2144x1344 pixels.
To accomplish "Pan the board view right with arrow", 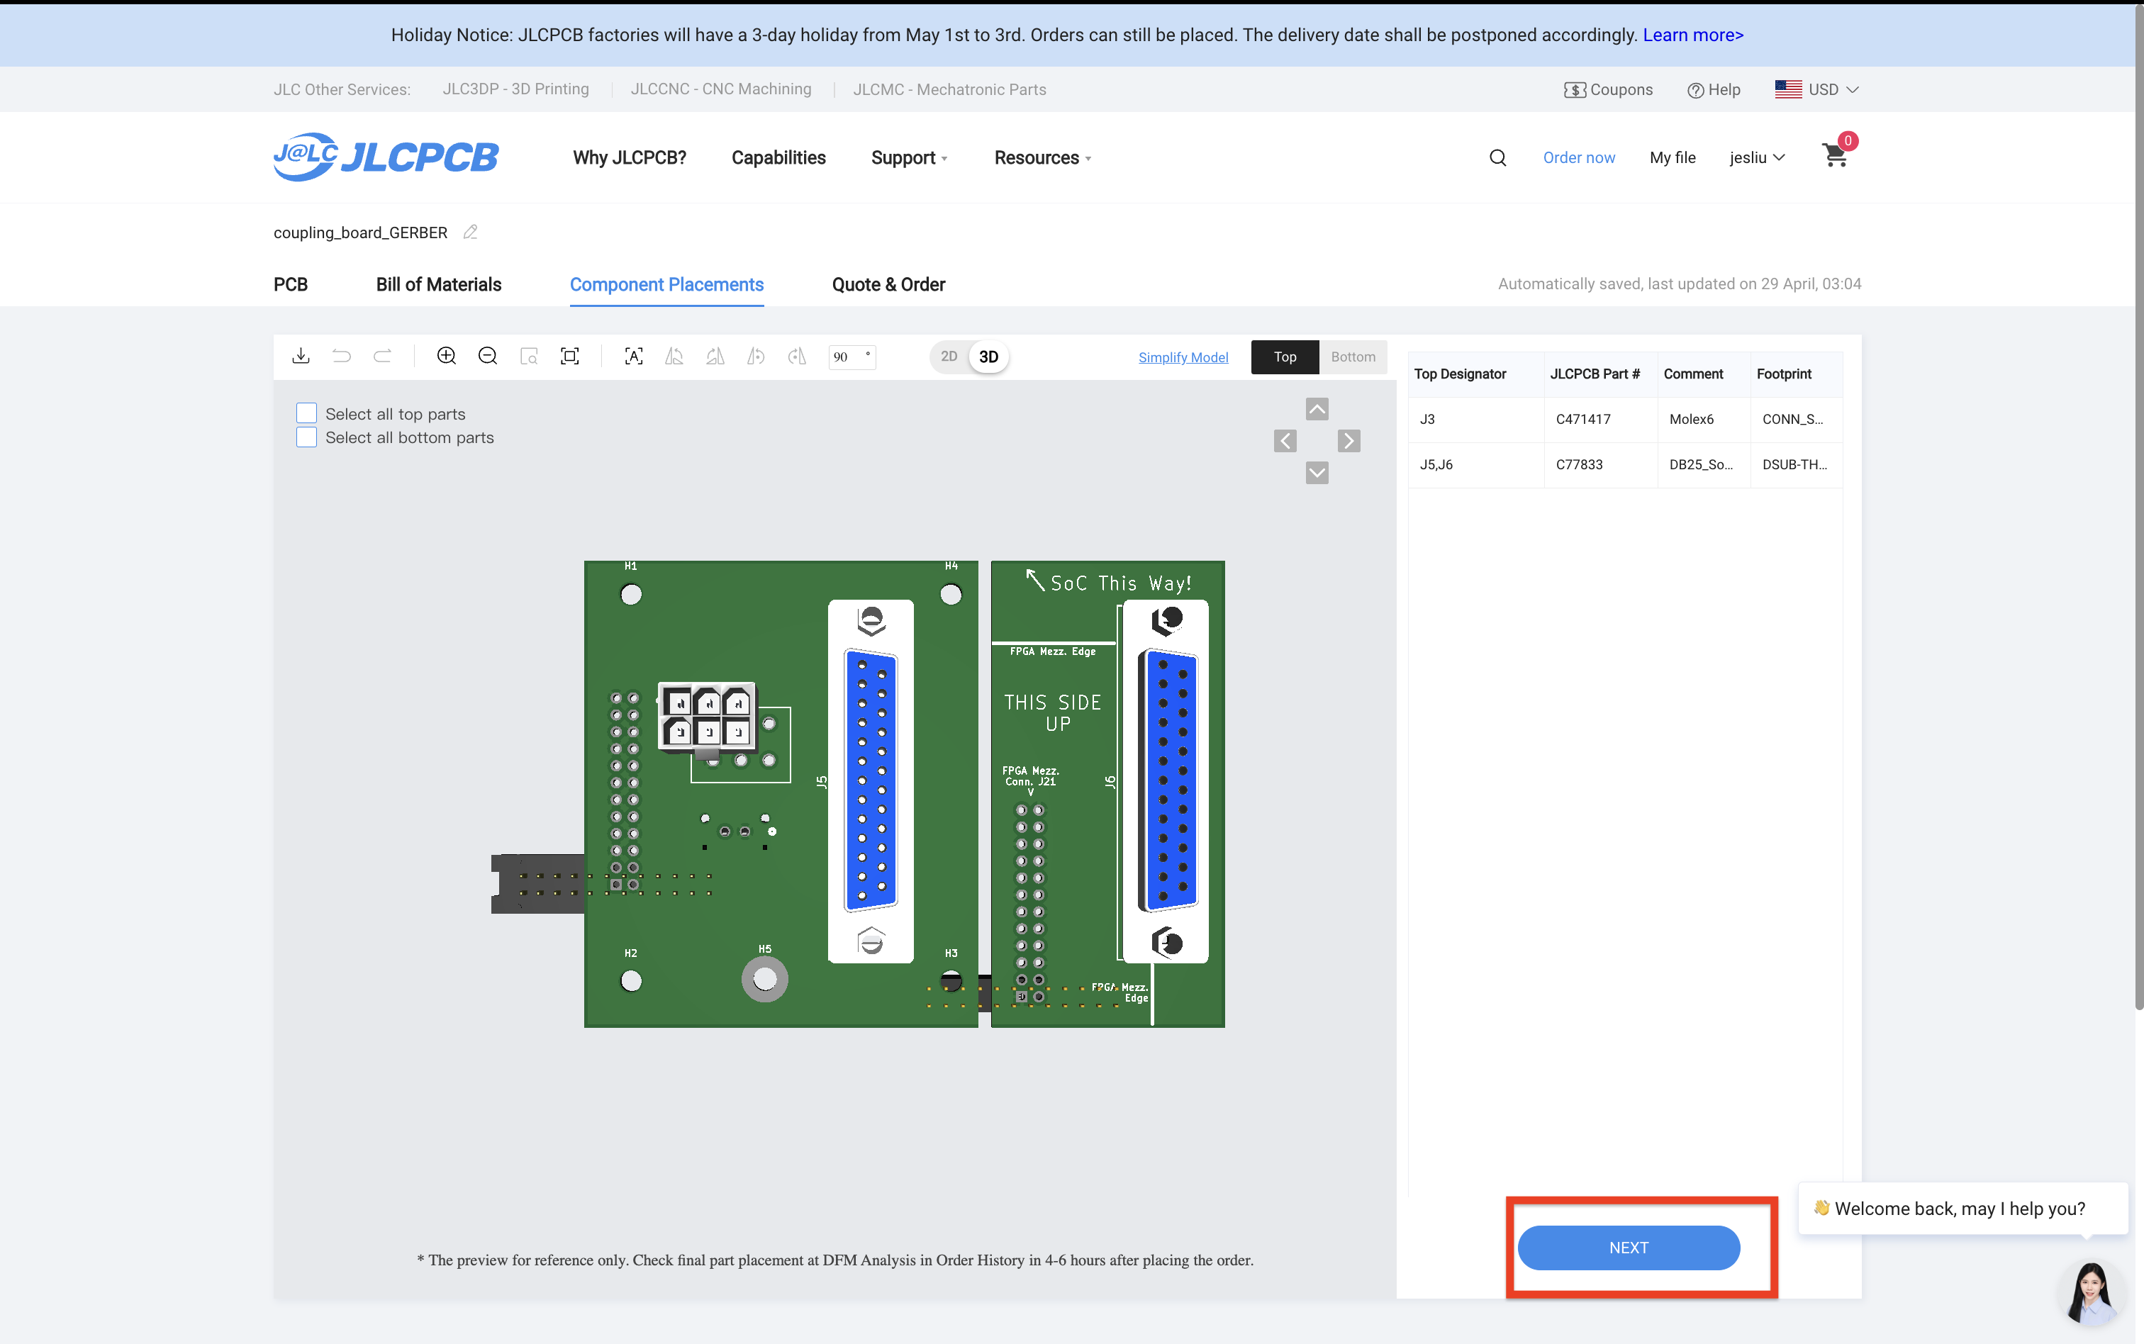I will (1349, 441).
